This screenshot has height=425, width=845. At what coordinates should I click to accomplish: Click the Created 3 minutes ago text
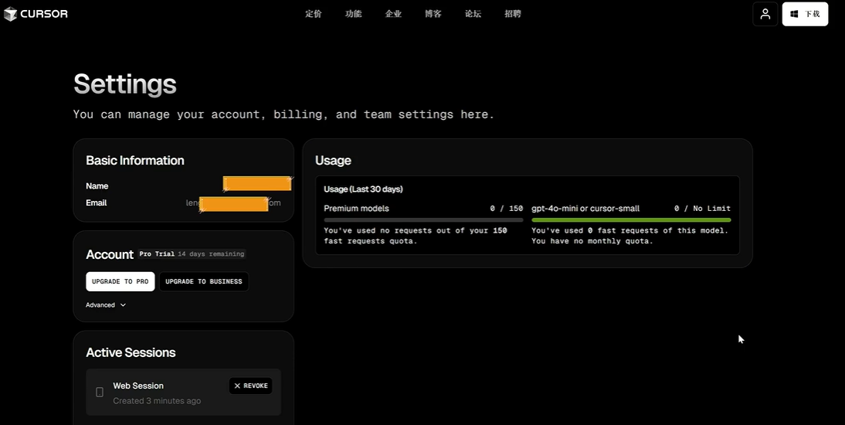point(157,401)
